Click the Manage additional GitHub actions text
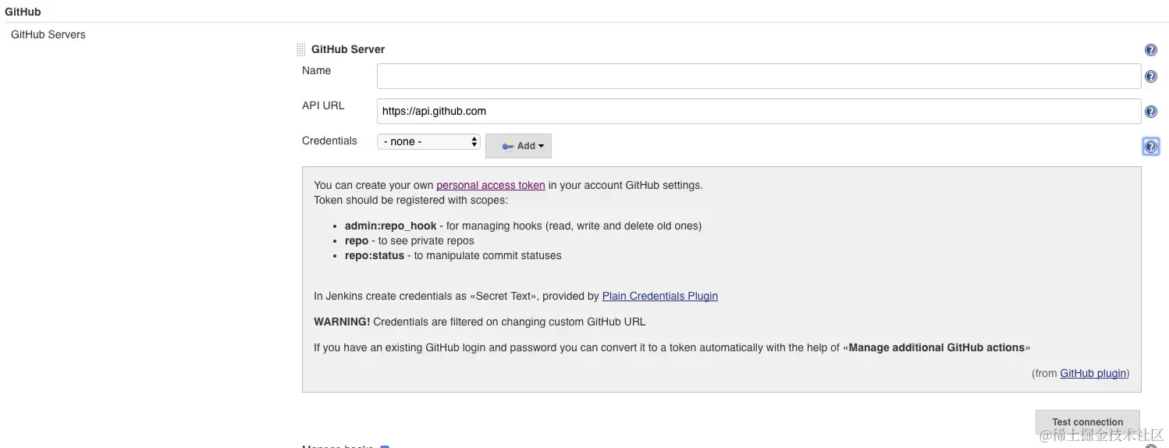Image resolution: width=1169 pixels, height=448 pixels. 936,347
